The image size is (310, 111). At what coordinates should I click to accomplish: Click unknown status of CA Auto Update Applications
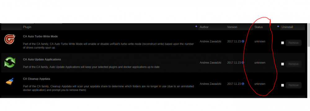pos(260,63)
